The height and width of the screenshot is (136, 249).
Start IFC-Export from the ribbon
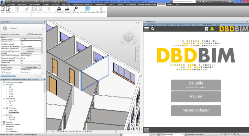(x=59, y=10)
